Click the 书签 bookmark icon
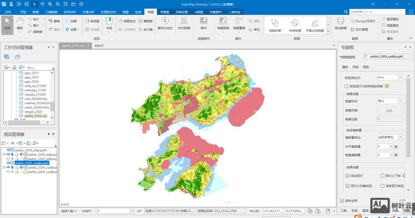This screenshot has width=415, height=218. tap(109, 23)
